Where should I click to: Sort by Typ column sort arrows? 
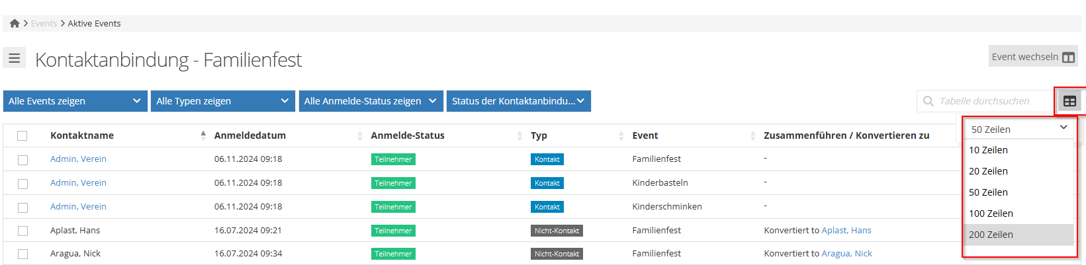pyautogui.click(x=621, y=135)
